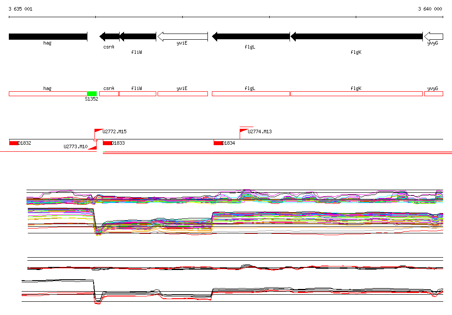Image resolution: width=452 pixels, height=315 pixels.
Task: Select the red-outlined fliW segment box
Action: 138,94
